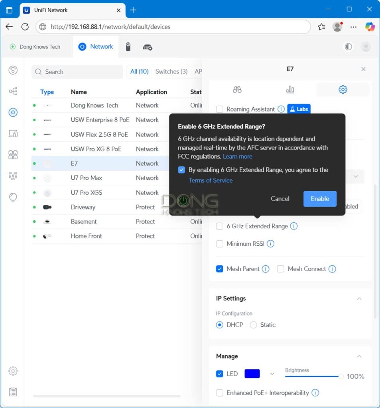The image size is (380, 408).
Task: Sort devices by Name column header
Action: 79,92
